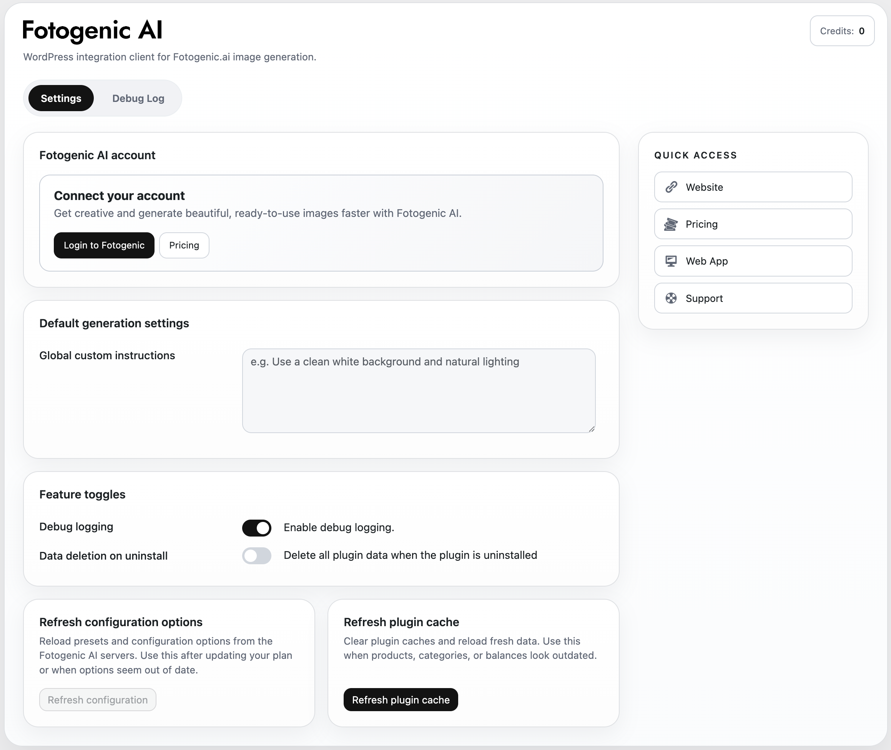Viewport: 891px width, 750px height.
Task: Click the Refresh configuration button
Action: point(98,700)
